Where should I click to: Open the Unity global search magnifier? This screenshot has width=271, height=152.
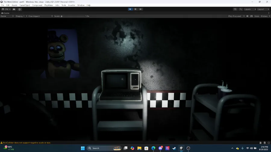241,9
